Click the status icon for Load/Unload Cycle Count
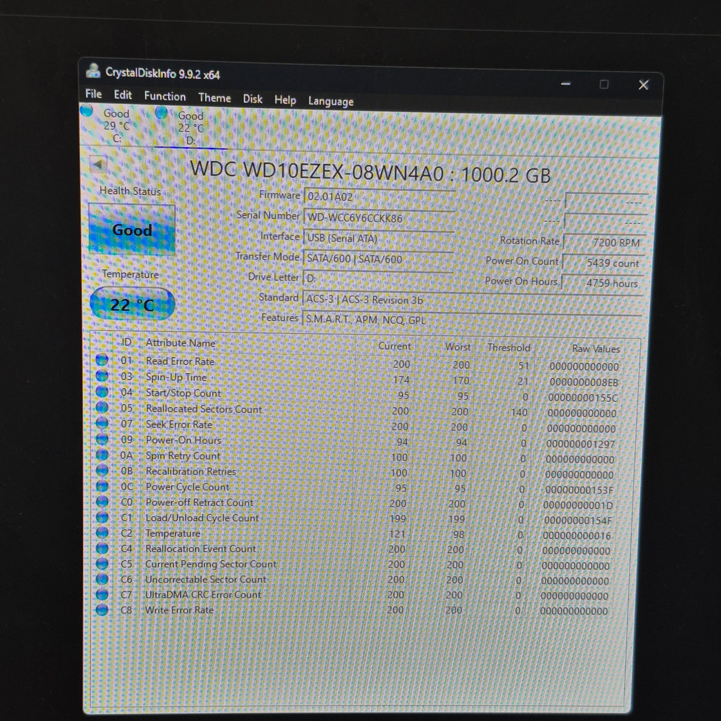The image size is (721, 721). coord(102,517)
